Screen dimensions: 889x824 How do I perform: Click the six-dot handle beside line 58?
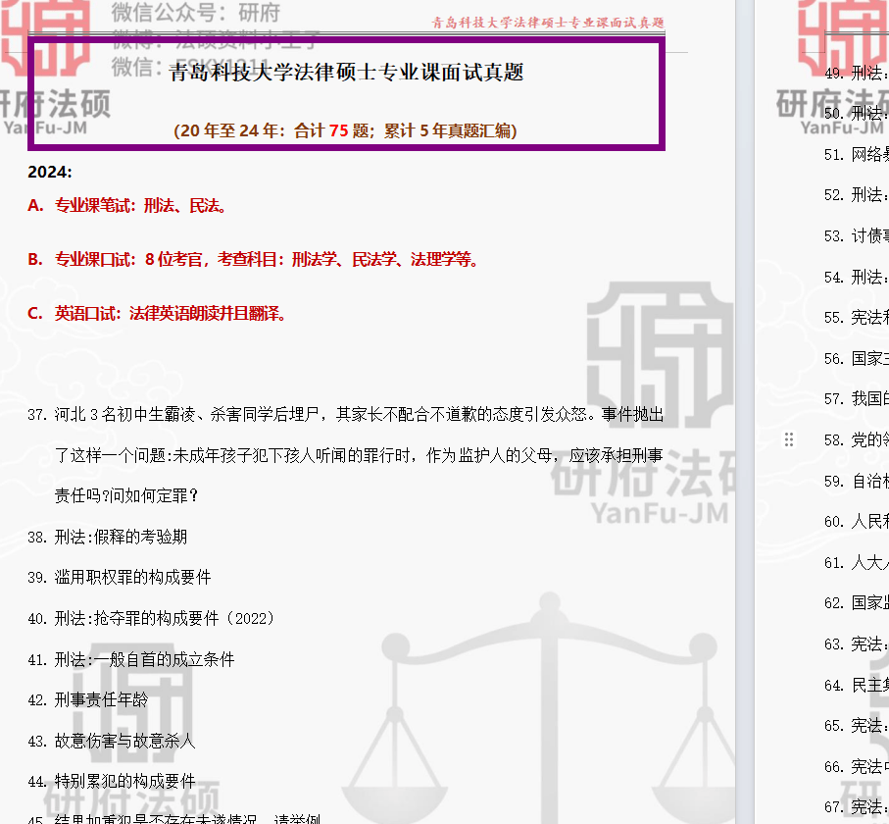click(789, 439)
